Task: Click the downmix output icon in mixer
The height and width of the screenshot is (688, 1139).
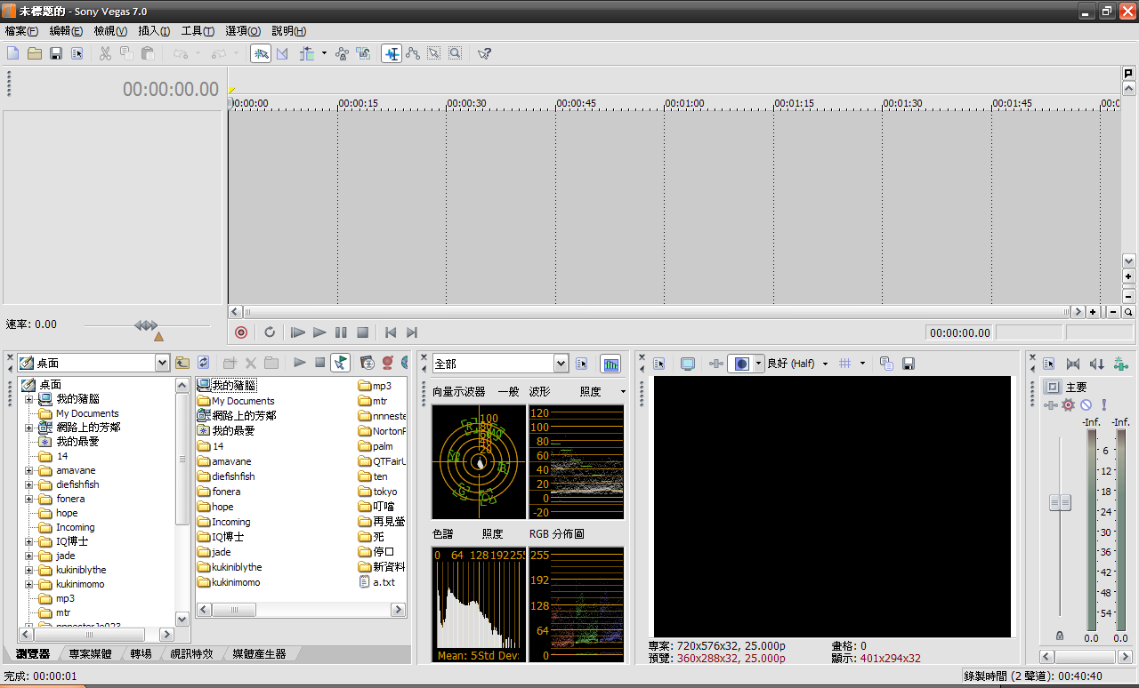Action: (x=1073, y=364)
